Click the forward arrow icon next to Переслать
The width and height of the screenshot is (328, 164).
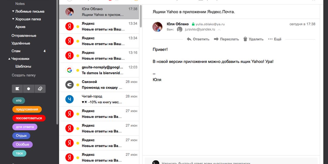(216, 39)
